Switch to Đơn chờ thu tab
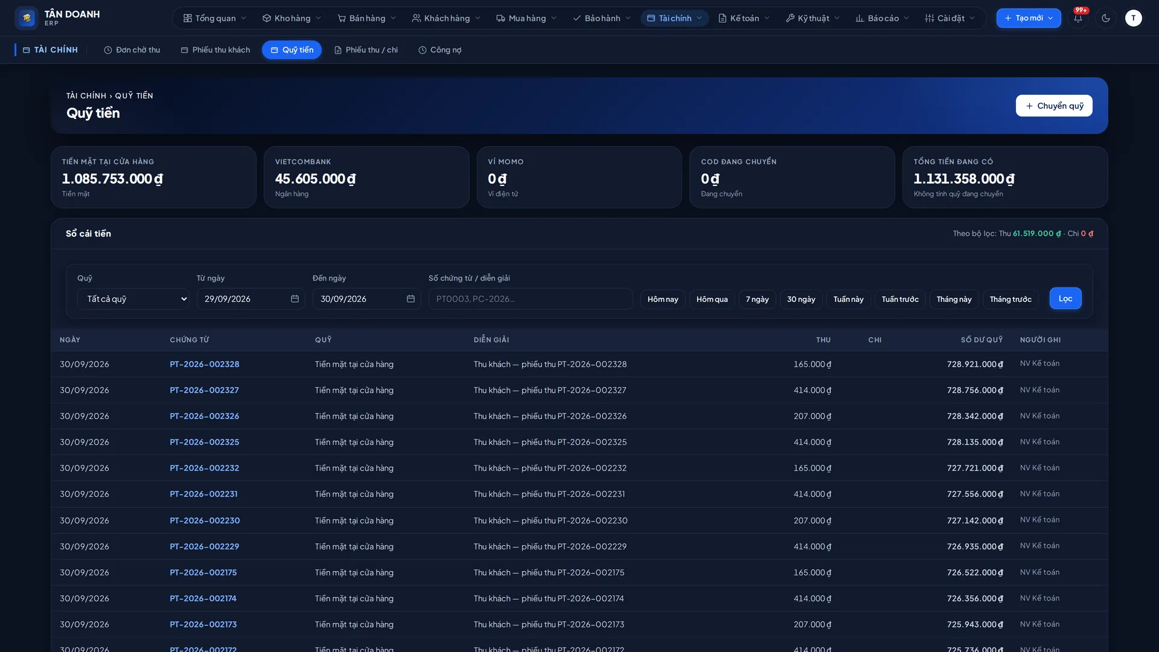Screen dimensions: 1159x652 coord(132,50)
